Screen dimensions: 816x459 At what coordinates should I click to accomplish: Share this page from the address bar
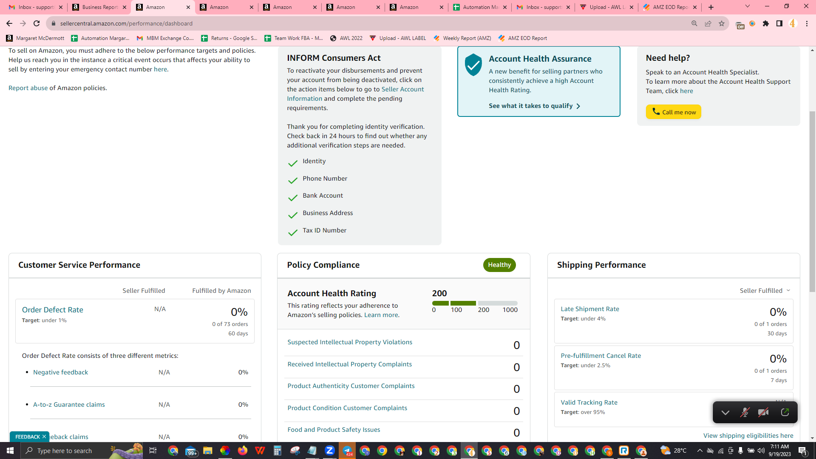point(708,23)
